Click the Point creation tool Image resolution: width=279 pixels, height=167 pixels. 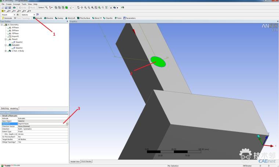click(x=118, y=18)
